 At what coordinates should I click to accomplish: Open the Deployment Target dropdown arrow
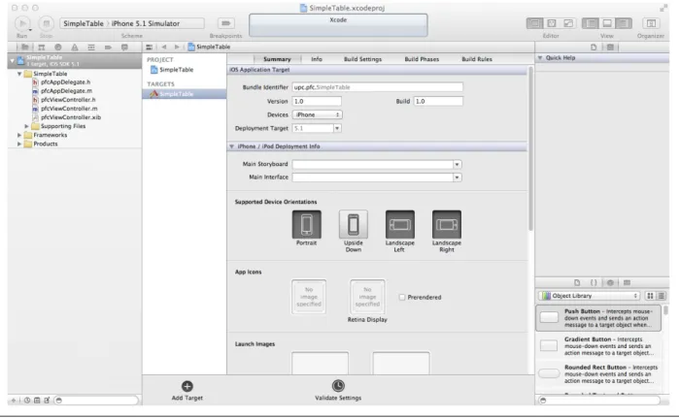click(x=337, y=128)
